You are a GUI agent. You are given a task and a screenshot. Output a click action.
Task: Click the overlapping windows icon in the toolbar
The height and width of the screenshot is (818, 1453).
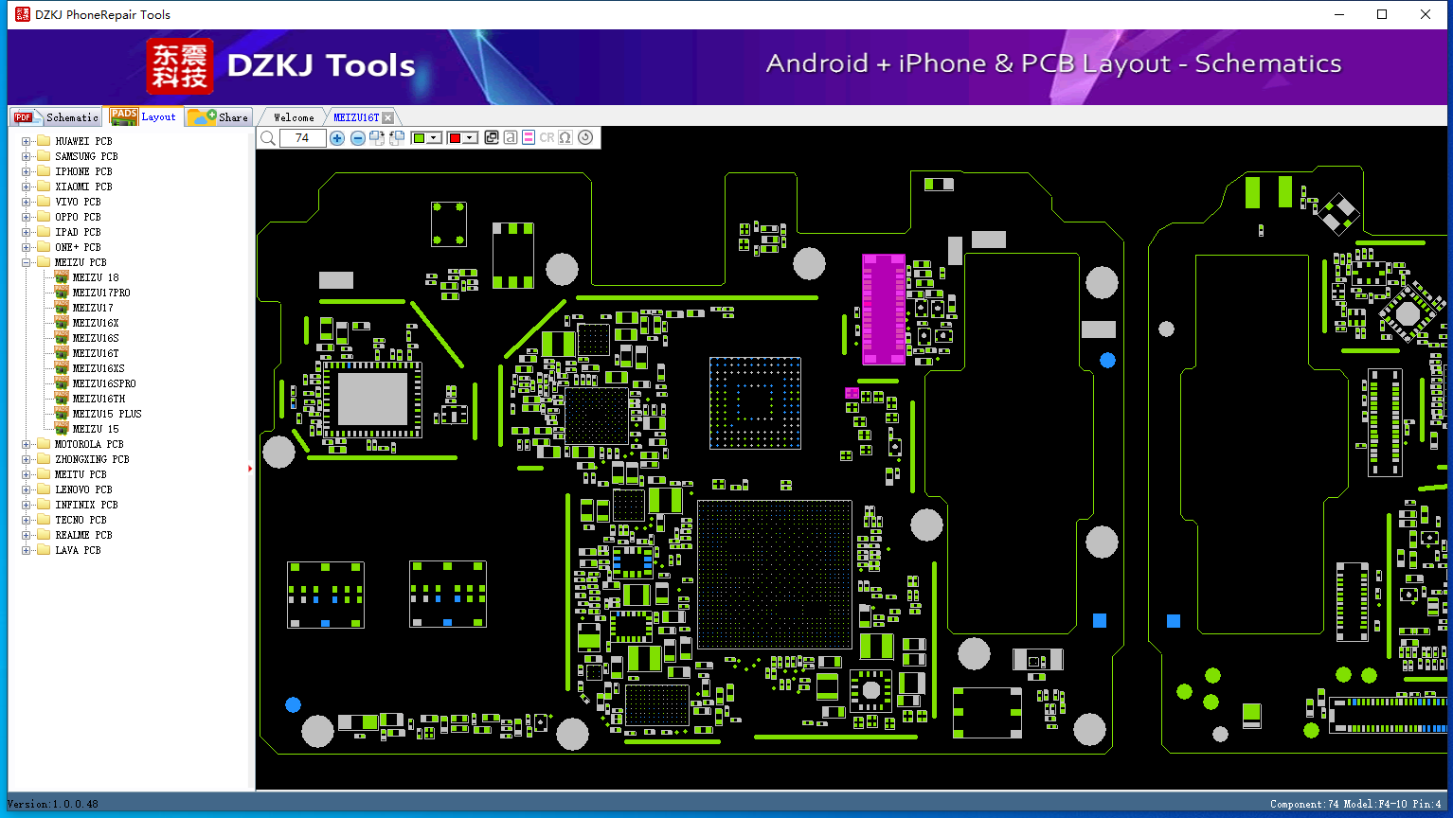(x=492, y=138)
